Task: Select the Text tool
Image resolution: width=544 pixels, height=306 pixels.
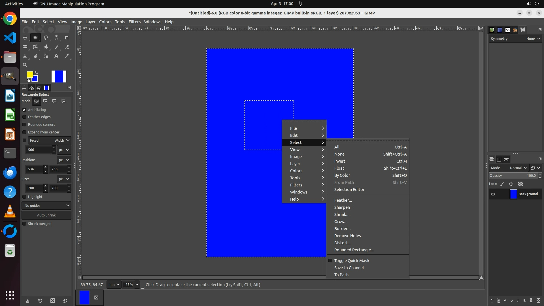Action: point(56,56)
